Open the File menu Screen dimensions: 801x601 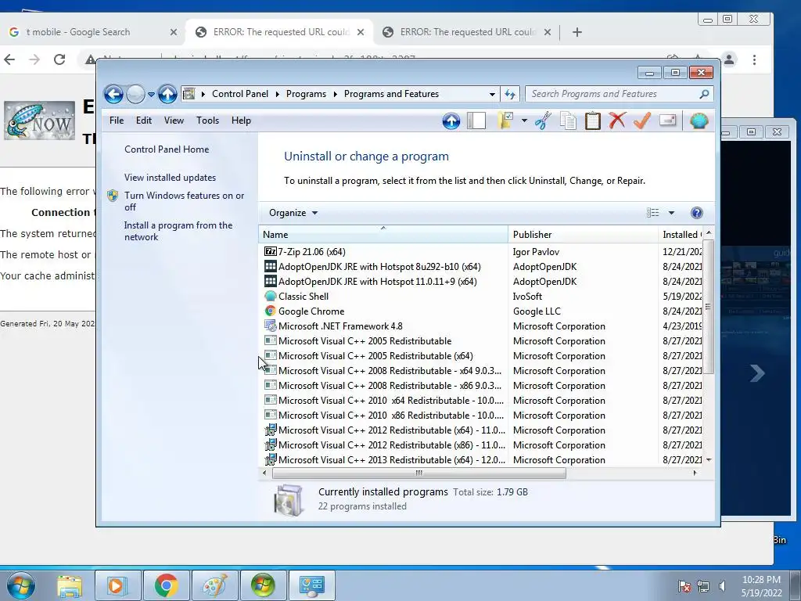pos(117,121)
